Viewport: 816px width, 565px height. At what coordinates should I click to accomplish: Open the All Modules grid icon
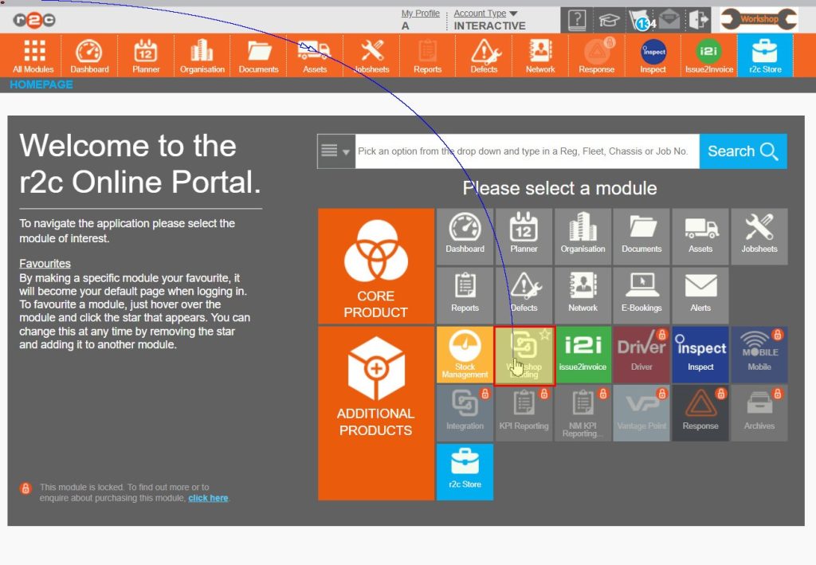coord(33,56)
